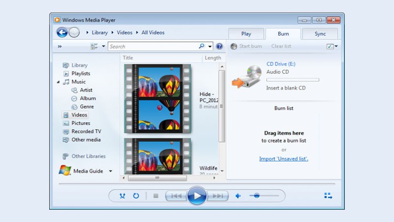Click the view options icon

[x=94, y=46]
